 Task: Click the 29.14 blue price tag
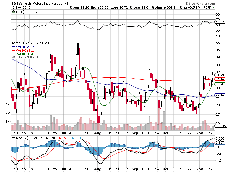[x=220, y=95]
